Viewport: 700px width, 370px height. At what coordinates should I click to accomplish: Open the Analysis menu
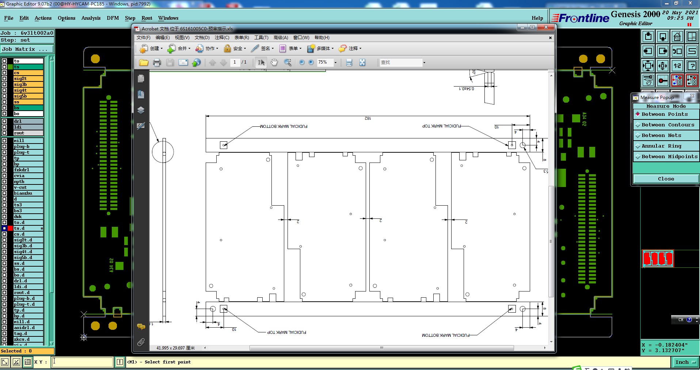coord(91,18)
